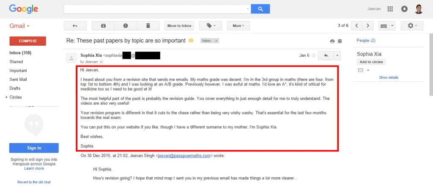Toggle the yellow importance marker
The image size is (433, 190).
coord(191,41)
